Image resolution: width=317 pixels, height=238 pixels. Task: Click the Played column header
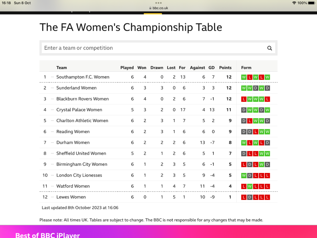(127, 68)
